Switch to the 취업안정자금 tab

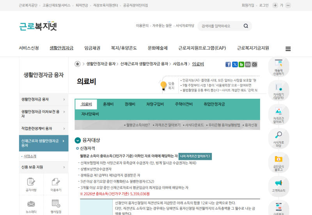[x=214, y=104]
